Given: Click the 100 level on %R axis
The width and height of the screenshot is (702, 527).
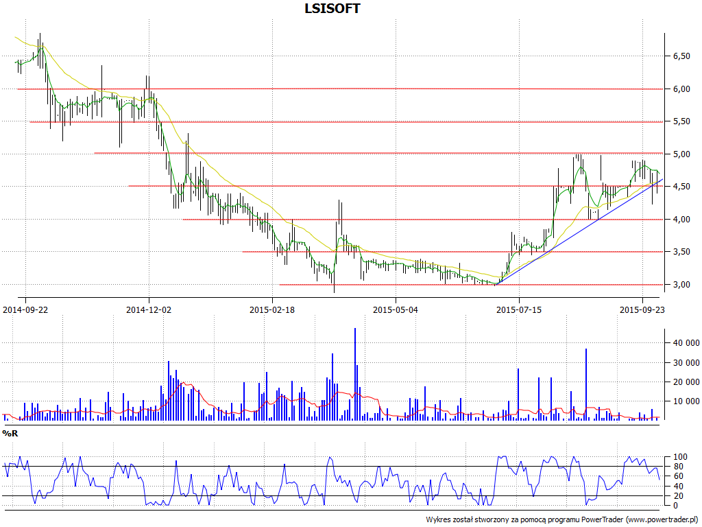Looking at the screenshot, I should 680,457.
